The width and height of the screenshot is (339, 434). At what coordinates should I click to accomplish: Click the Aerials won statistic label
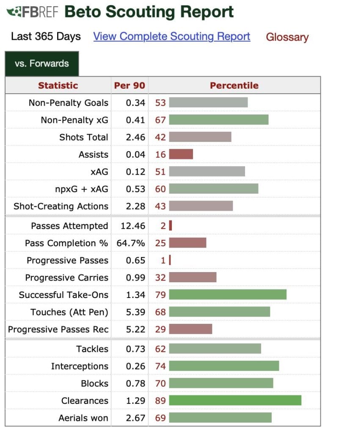(x=83, y=418)
